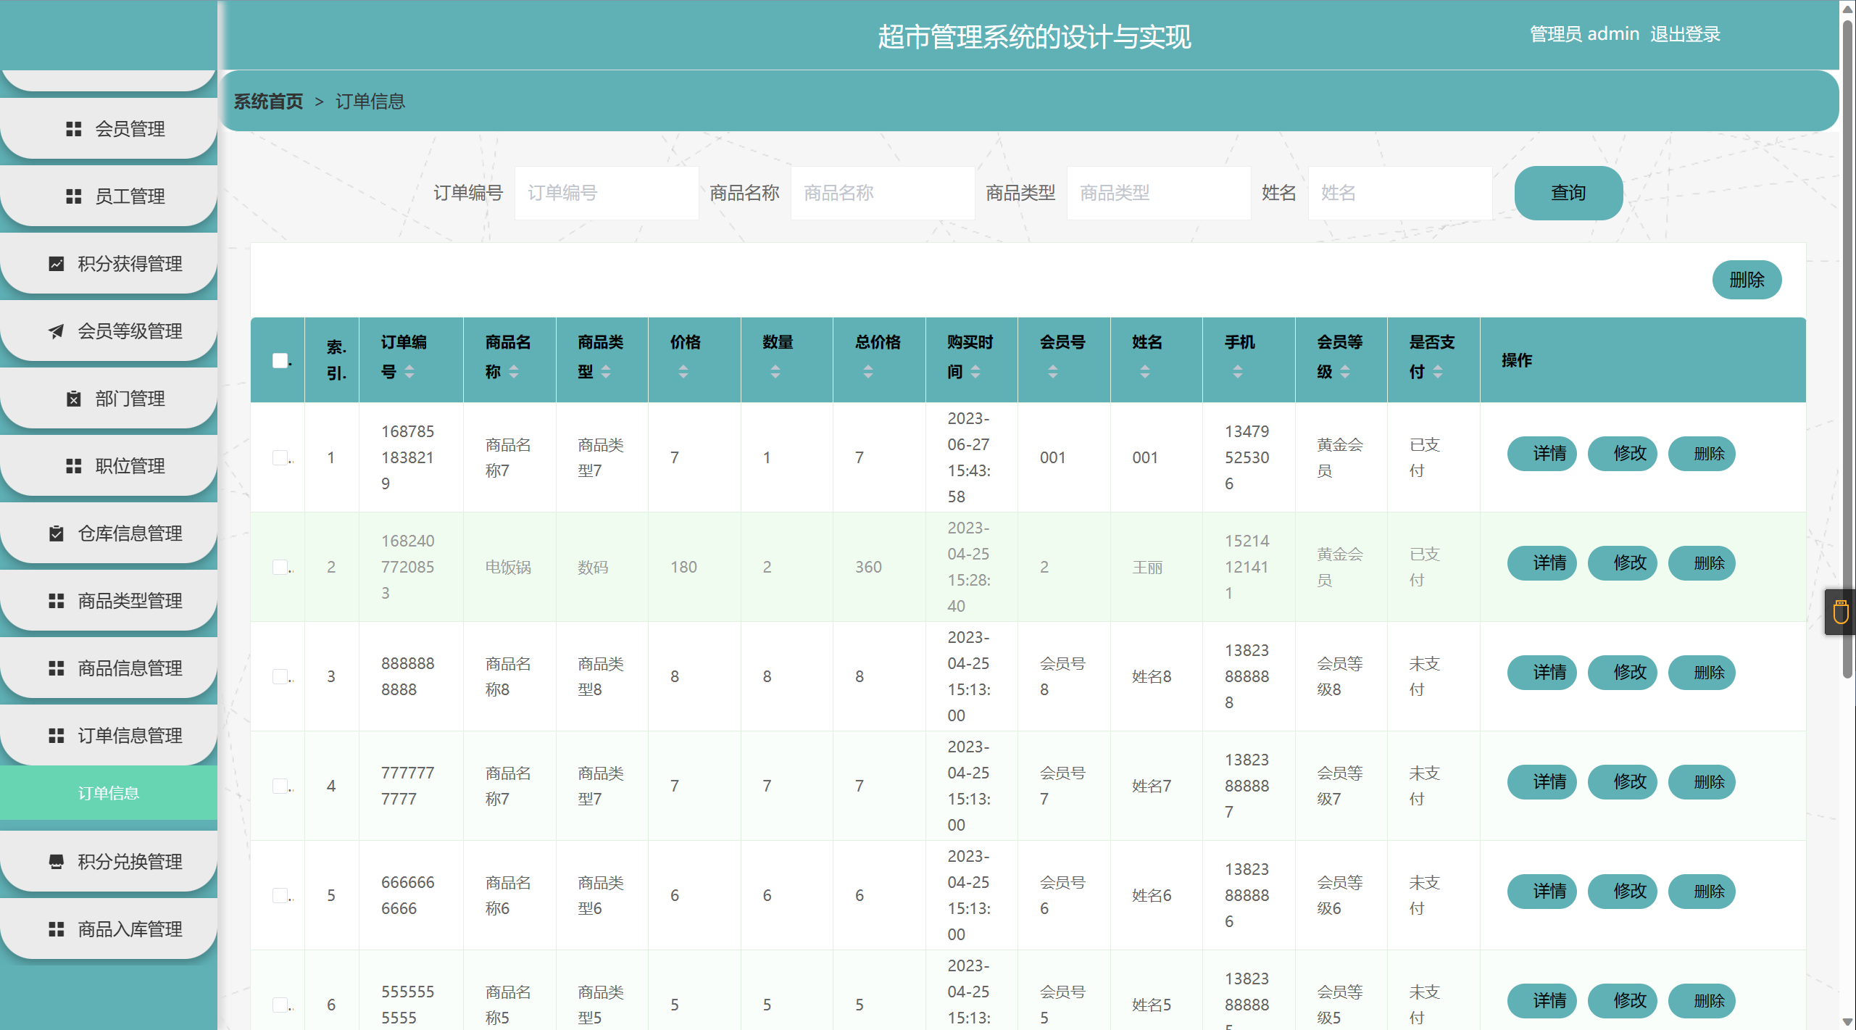Open 商品信息管理 sidebar menu
The image size is (1856, 1030).
point(109,668)
